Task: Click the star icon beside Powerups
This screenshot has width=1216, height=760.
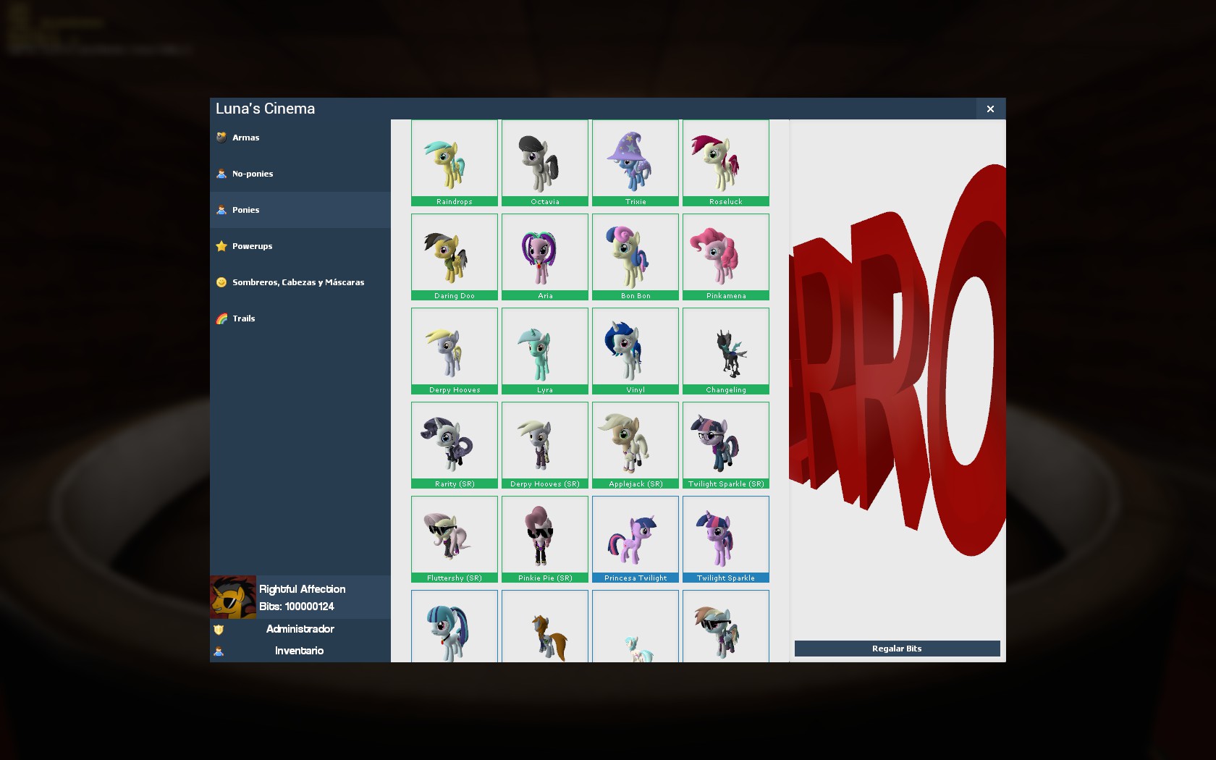Action: click(x=221, y=246)
